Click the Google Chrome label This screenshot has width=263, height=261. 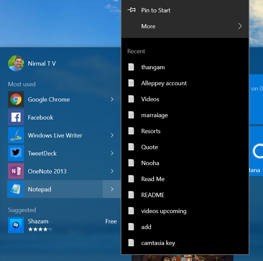coord(48,100)
